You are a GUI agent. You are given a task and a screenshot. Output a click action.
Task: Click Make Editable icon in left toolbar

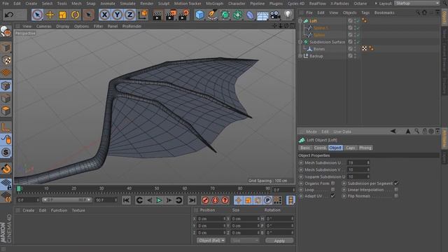click(x=6, y=31)
